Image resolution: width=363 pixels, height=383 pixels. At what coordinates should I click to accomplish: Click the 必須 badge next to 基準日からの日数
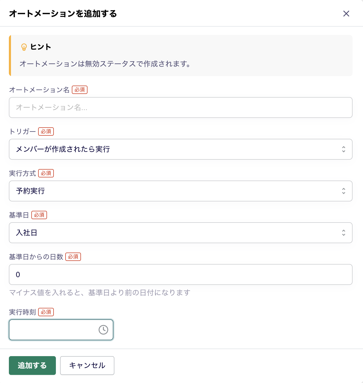73,257
